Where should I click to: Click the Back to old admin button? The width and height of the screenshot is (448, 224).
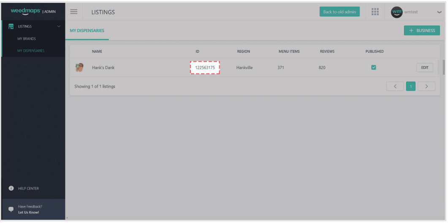[339, 12]
